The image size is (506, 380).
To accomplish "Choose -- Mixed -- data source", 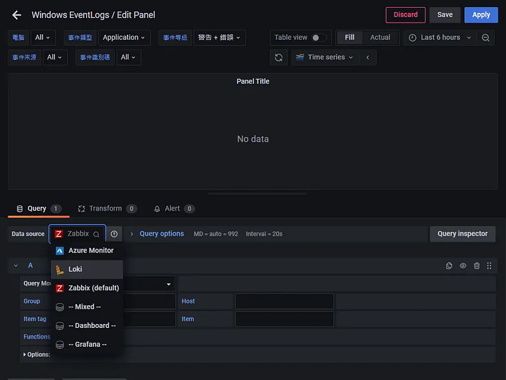I will (87, 307).
